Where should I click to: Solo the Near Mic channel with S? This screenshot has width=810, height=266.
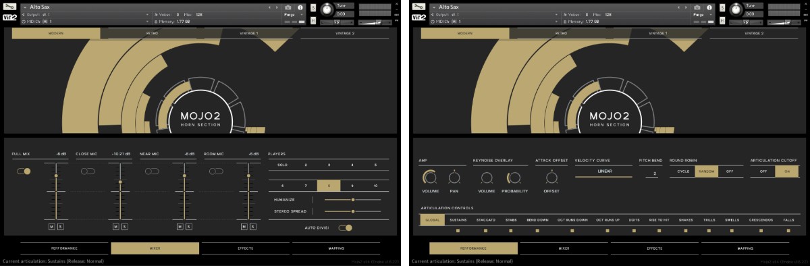[188, 226]
